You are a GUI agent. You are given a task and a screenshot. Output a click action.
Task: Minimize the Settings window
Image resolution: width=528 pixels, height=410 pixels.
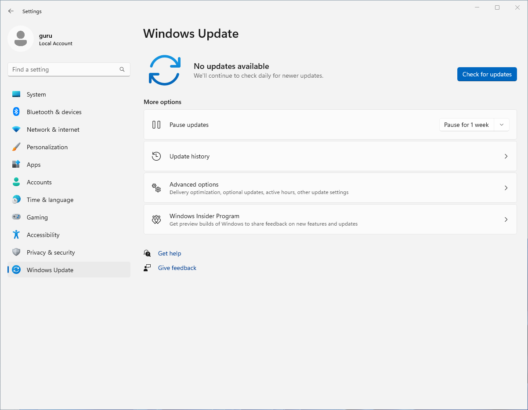[x=477, y=7]
